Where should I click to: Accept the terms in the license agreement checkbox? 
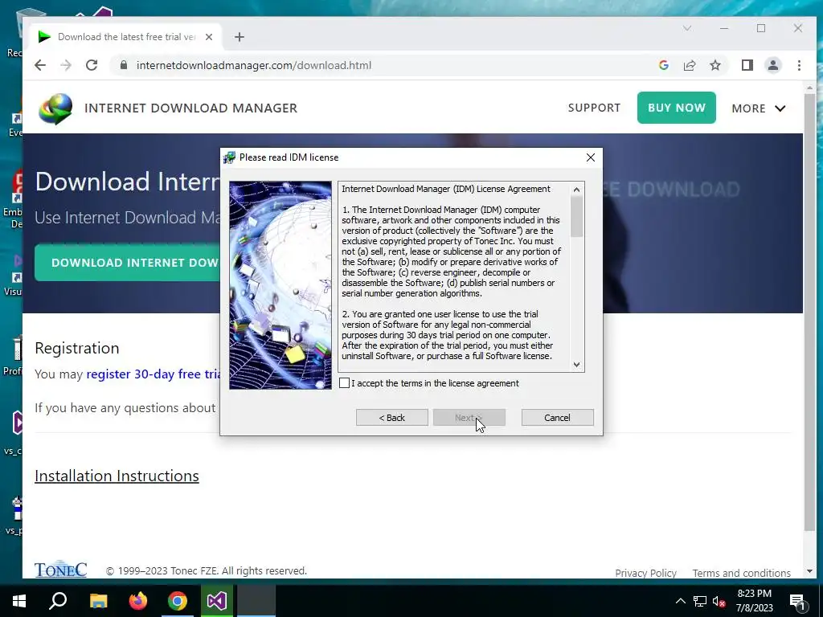[x=344, y=383]
